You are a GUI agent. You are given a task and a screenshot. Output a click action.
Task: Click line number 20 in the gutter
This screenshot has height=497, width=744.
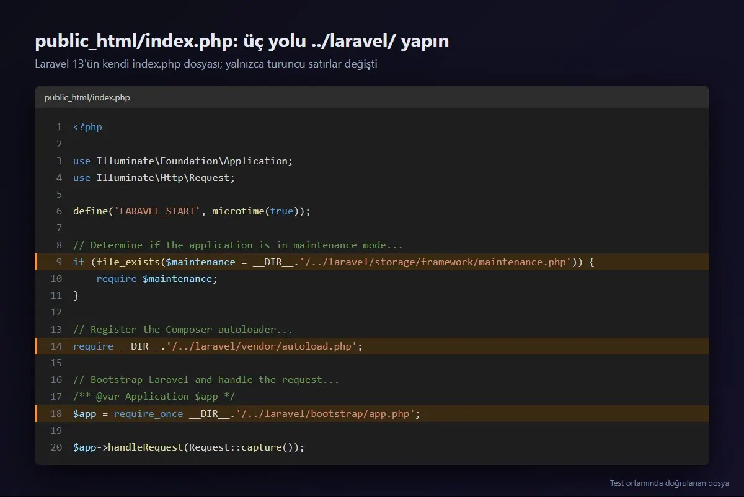pos(56,447)
